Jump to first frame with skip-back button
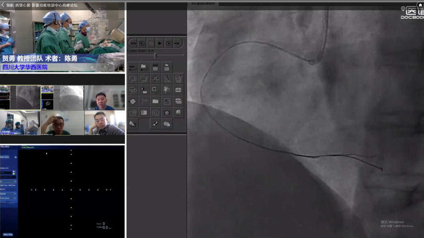 pos(133,43)
